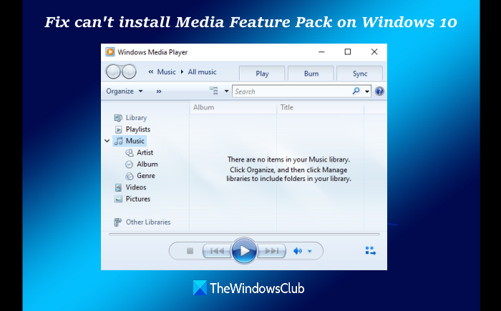
Task: Select Album under Music
Action: click(x=147, y=164)
